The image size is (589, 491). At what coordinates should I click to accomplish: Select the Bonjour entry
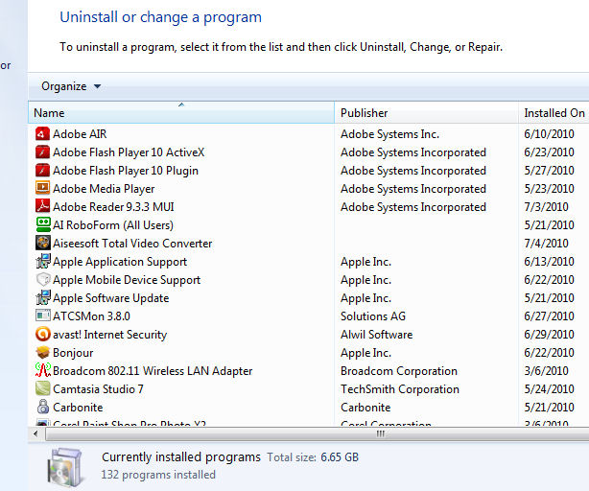click(73, 353)
